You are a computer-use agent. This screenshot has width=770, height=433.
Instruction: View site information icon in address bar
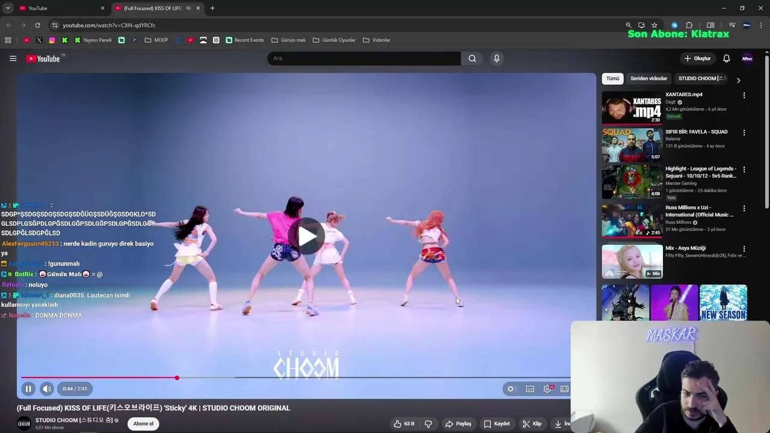(x=55, y=25)
